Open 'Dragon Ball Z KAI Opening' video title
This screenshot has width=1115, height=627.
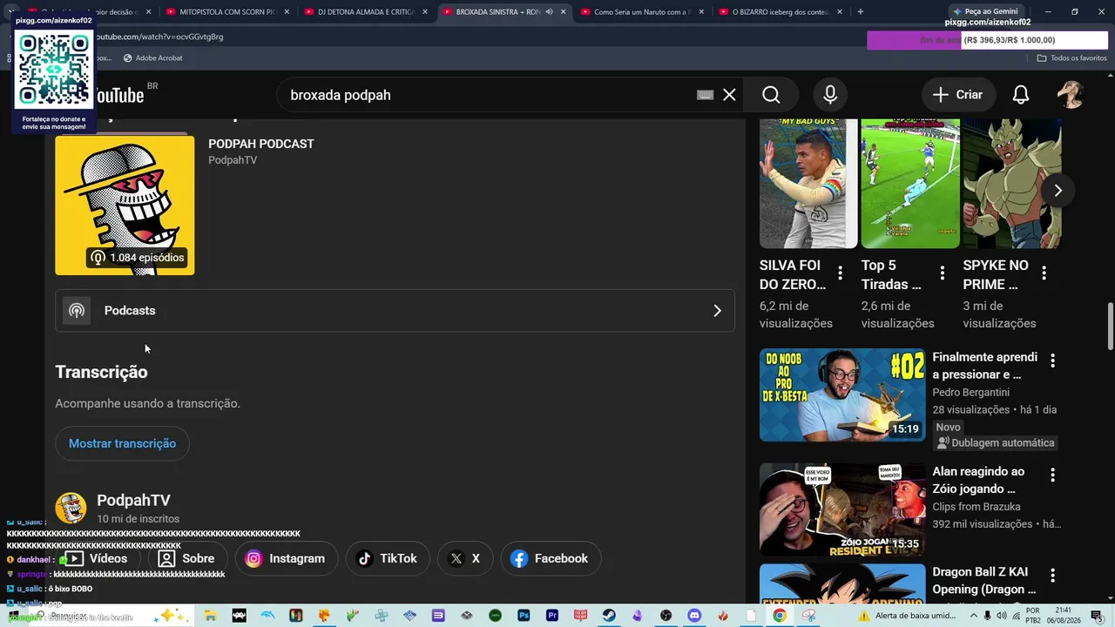[984, 581]
